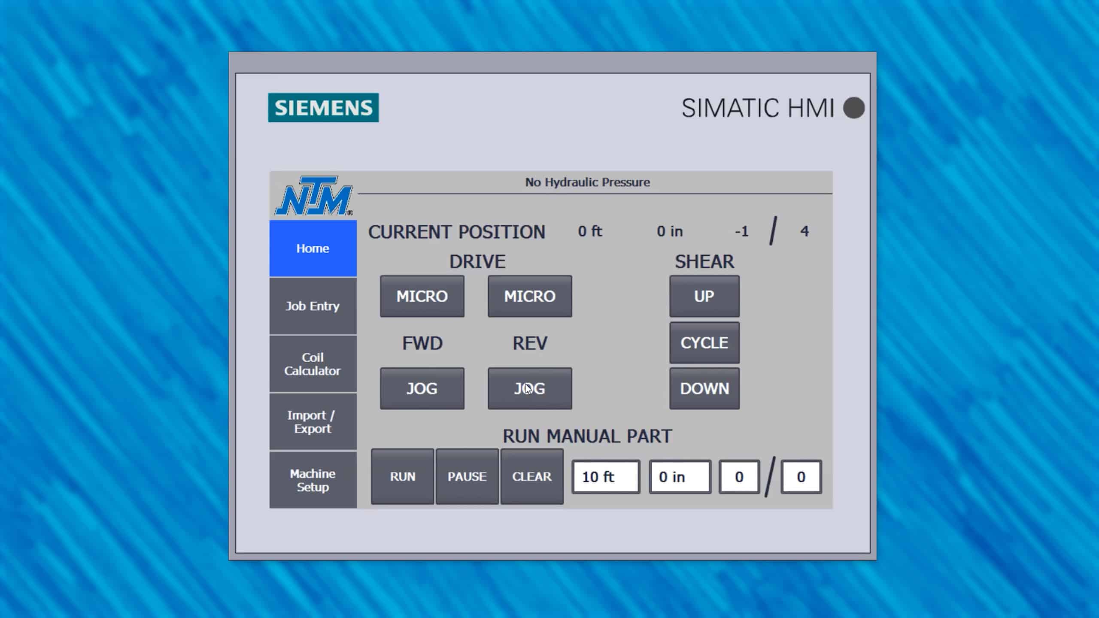This screenshot has height=618, width=1099.
Task: Edit the 10 ft length field
Action: (606, 476)
